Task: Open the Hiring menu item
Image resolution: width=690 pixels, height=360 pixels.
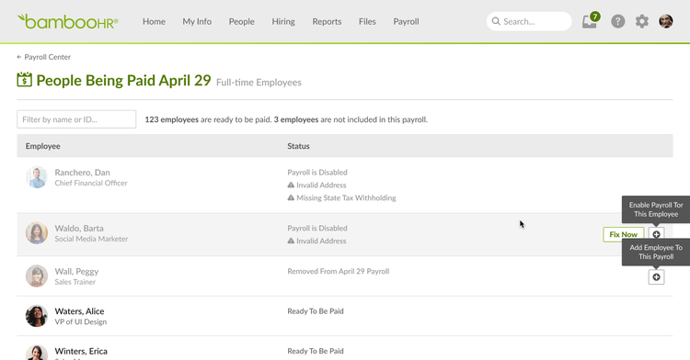Action: [283, 21]
